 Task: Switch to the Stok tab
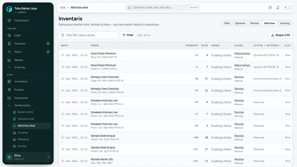click(x=227, y=23)
